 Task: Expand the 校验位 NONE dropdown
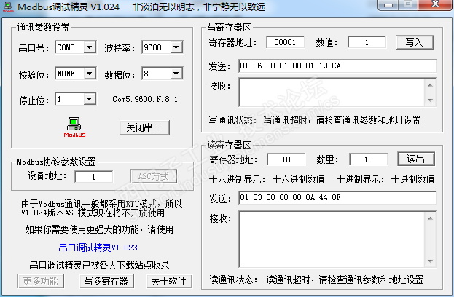[90, 74]
